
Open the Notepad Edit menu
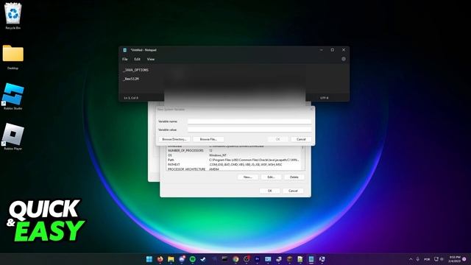[x=138, y=60]
